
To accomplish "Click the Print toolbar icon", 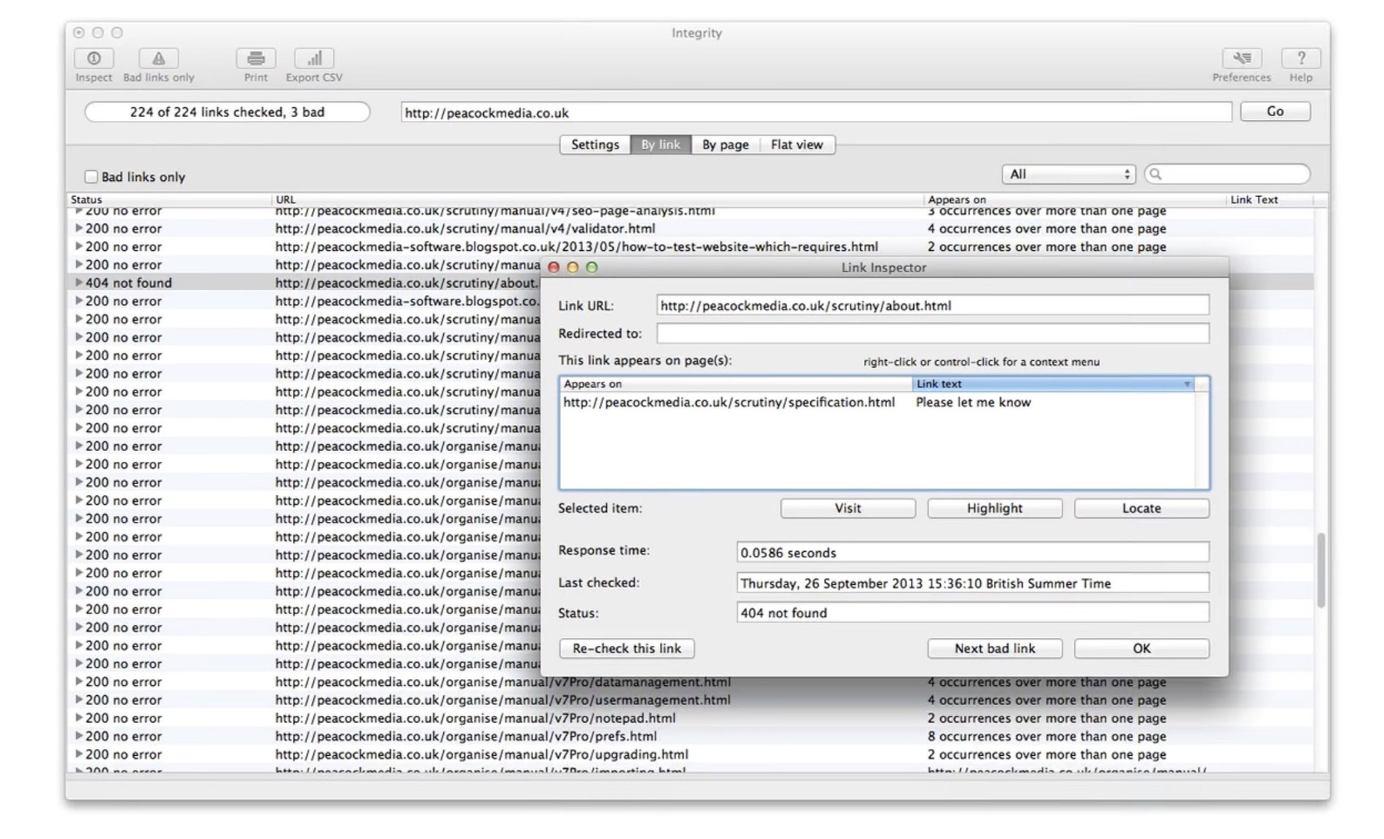I will 255,59.
